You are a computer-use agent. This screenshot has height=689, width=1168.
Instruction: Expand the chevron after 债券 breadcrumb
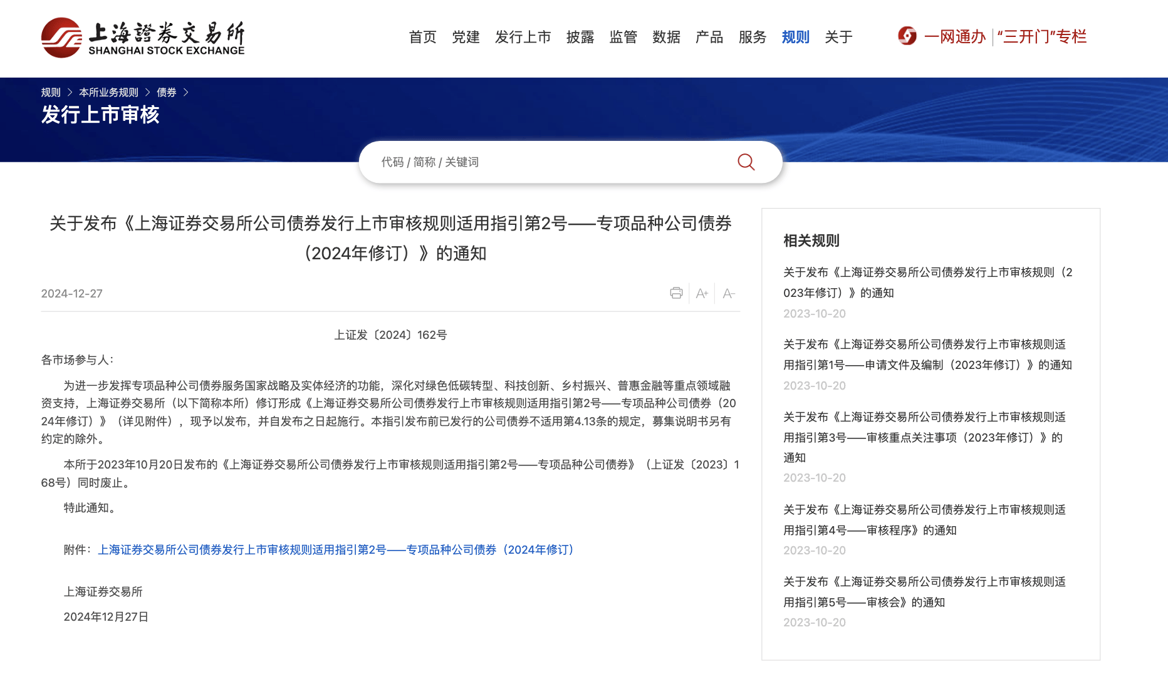click(186, 92)
